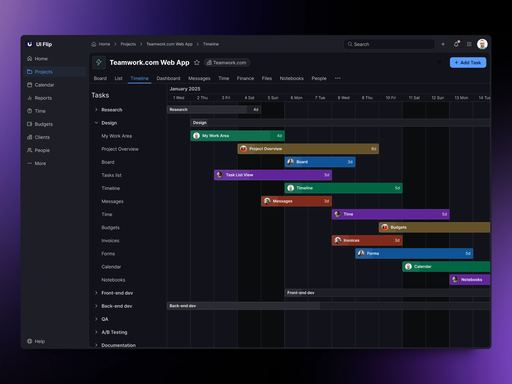512x384 pixels.
Task: Click the Time task bar in the chart
Action: [x=390, y=214]
